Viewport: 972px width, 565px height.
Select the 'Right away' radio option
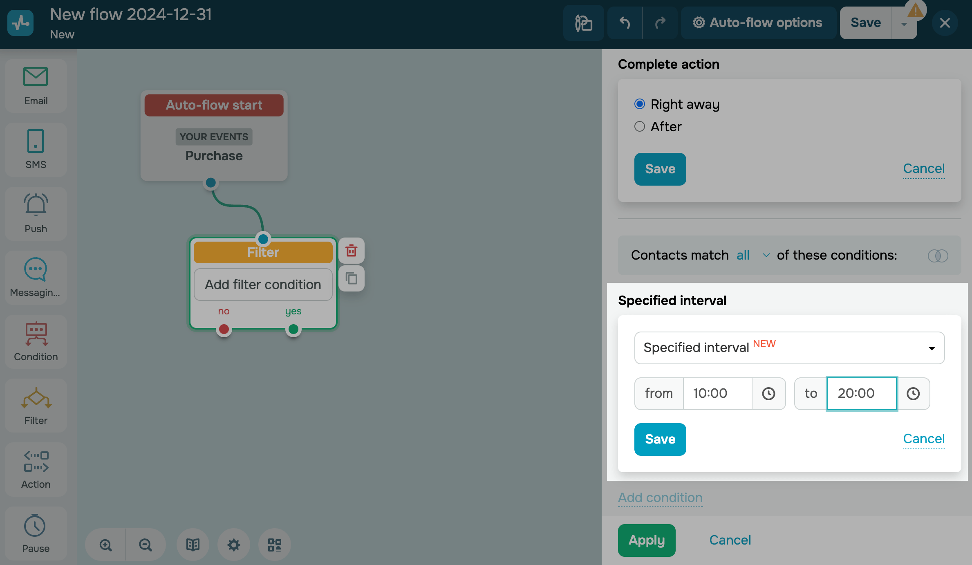[x=640, y=104]
